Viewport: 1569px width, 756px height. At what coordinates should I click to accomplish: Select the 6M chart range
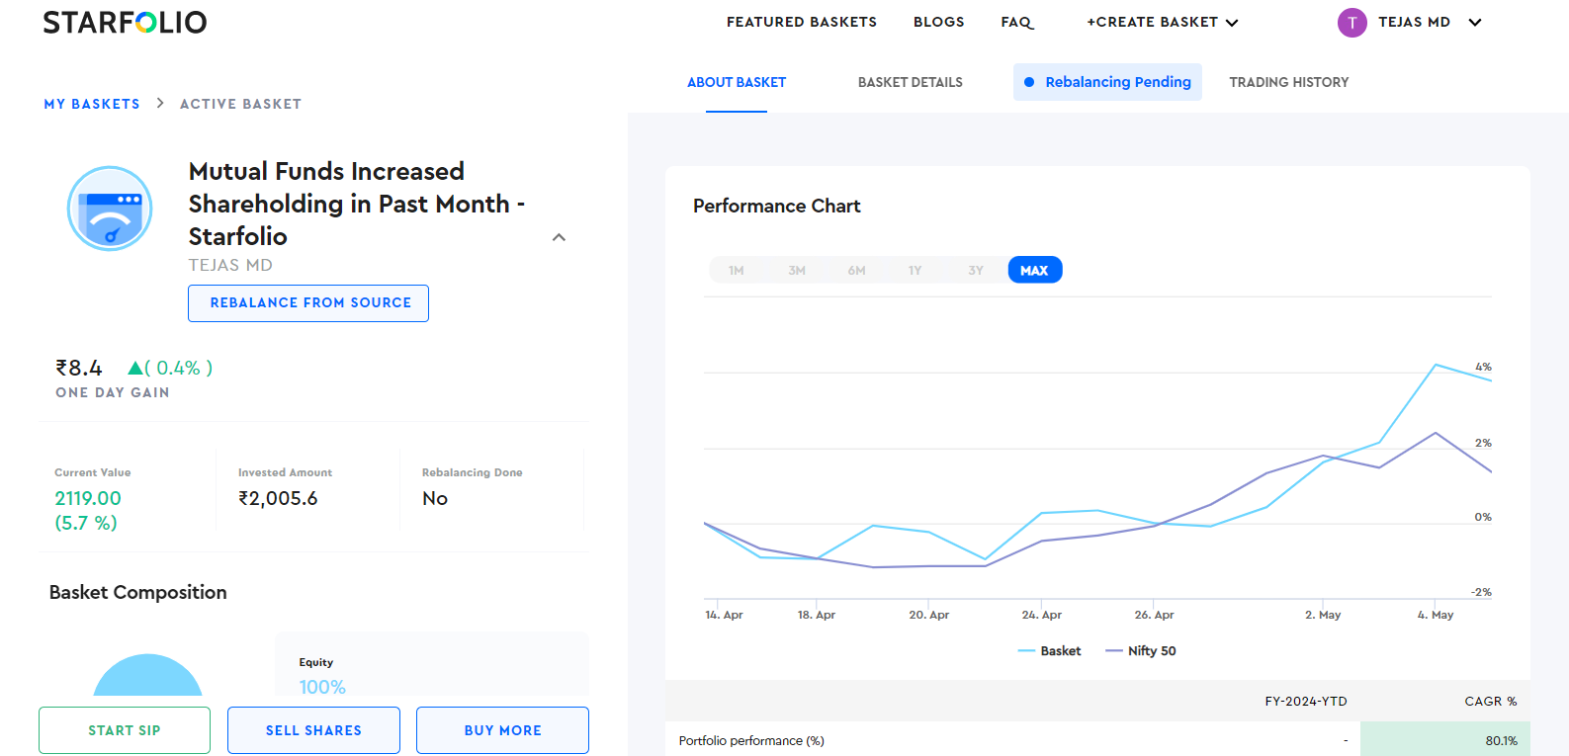856,270
